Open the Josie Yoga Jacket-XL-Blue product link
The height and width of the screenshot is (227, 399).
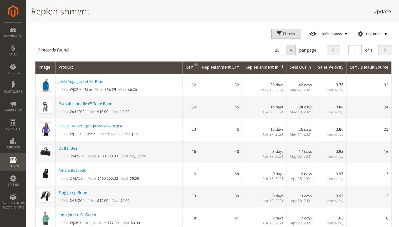(81, 82)
